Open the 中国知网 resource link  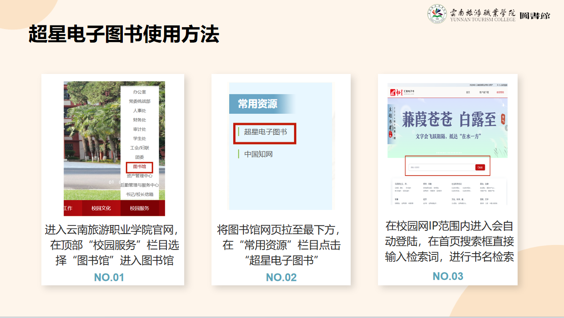tap(258, 154)
